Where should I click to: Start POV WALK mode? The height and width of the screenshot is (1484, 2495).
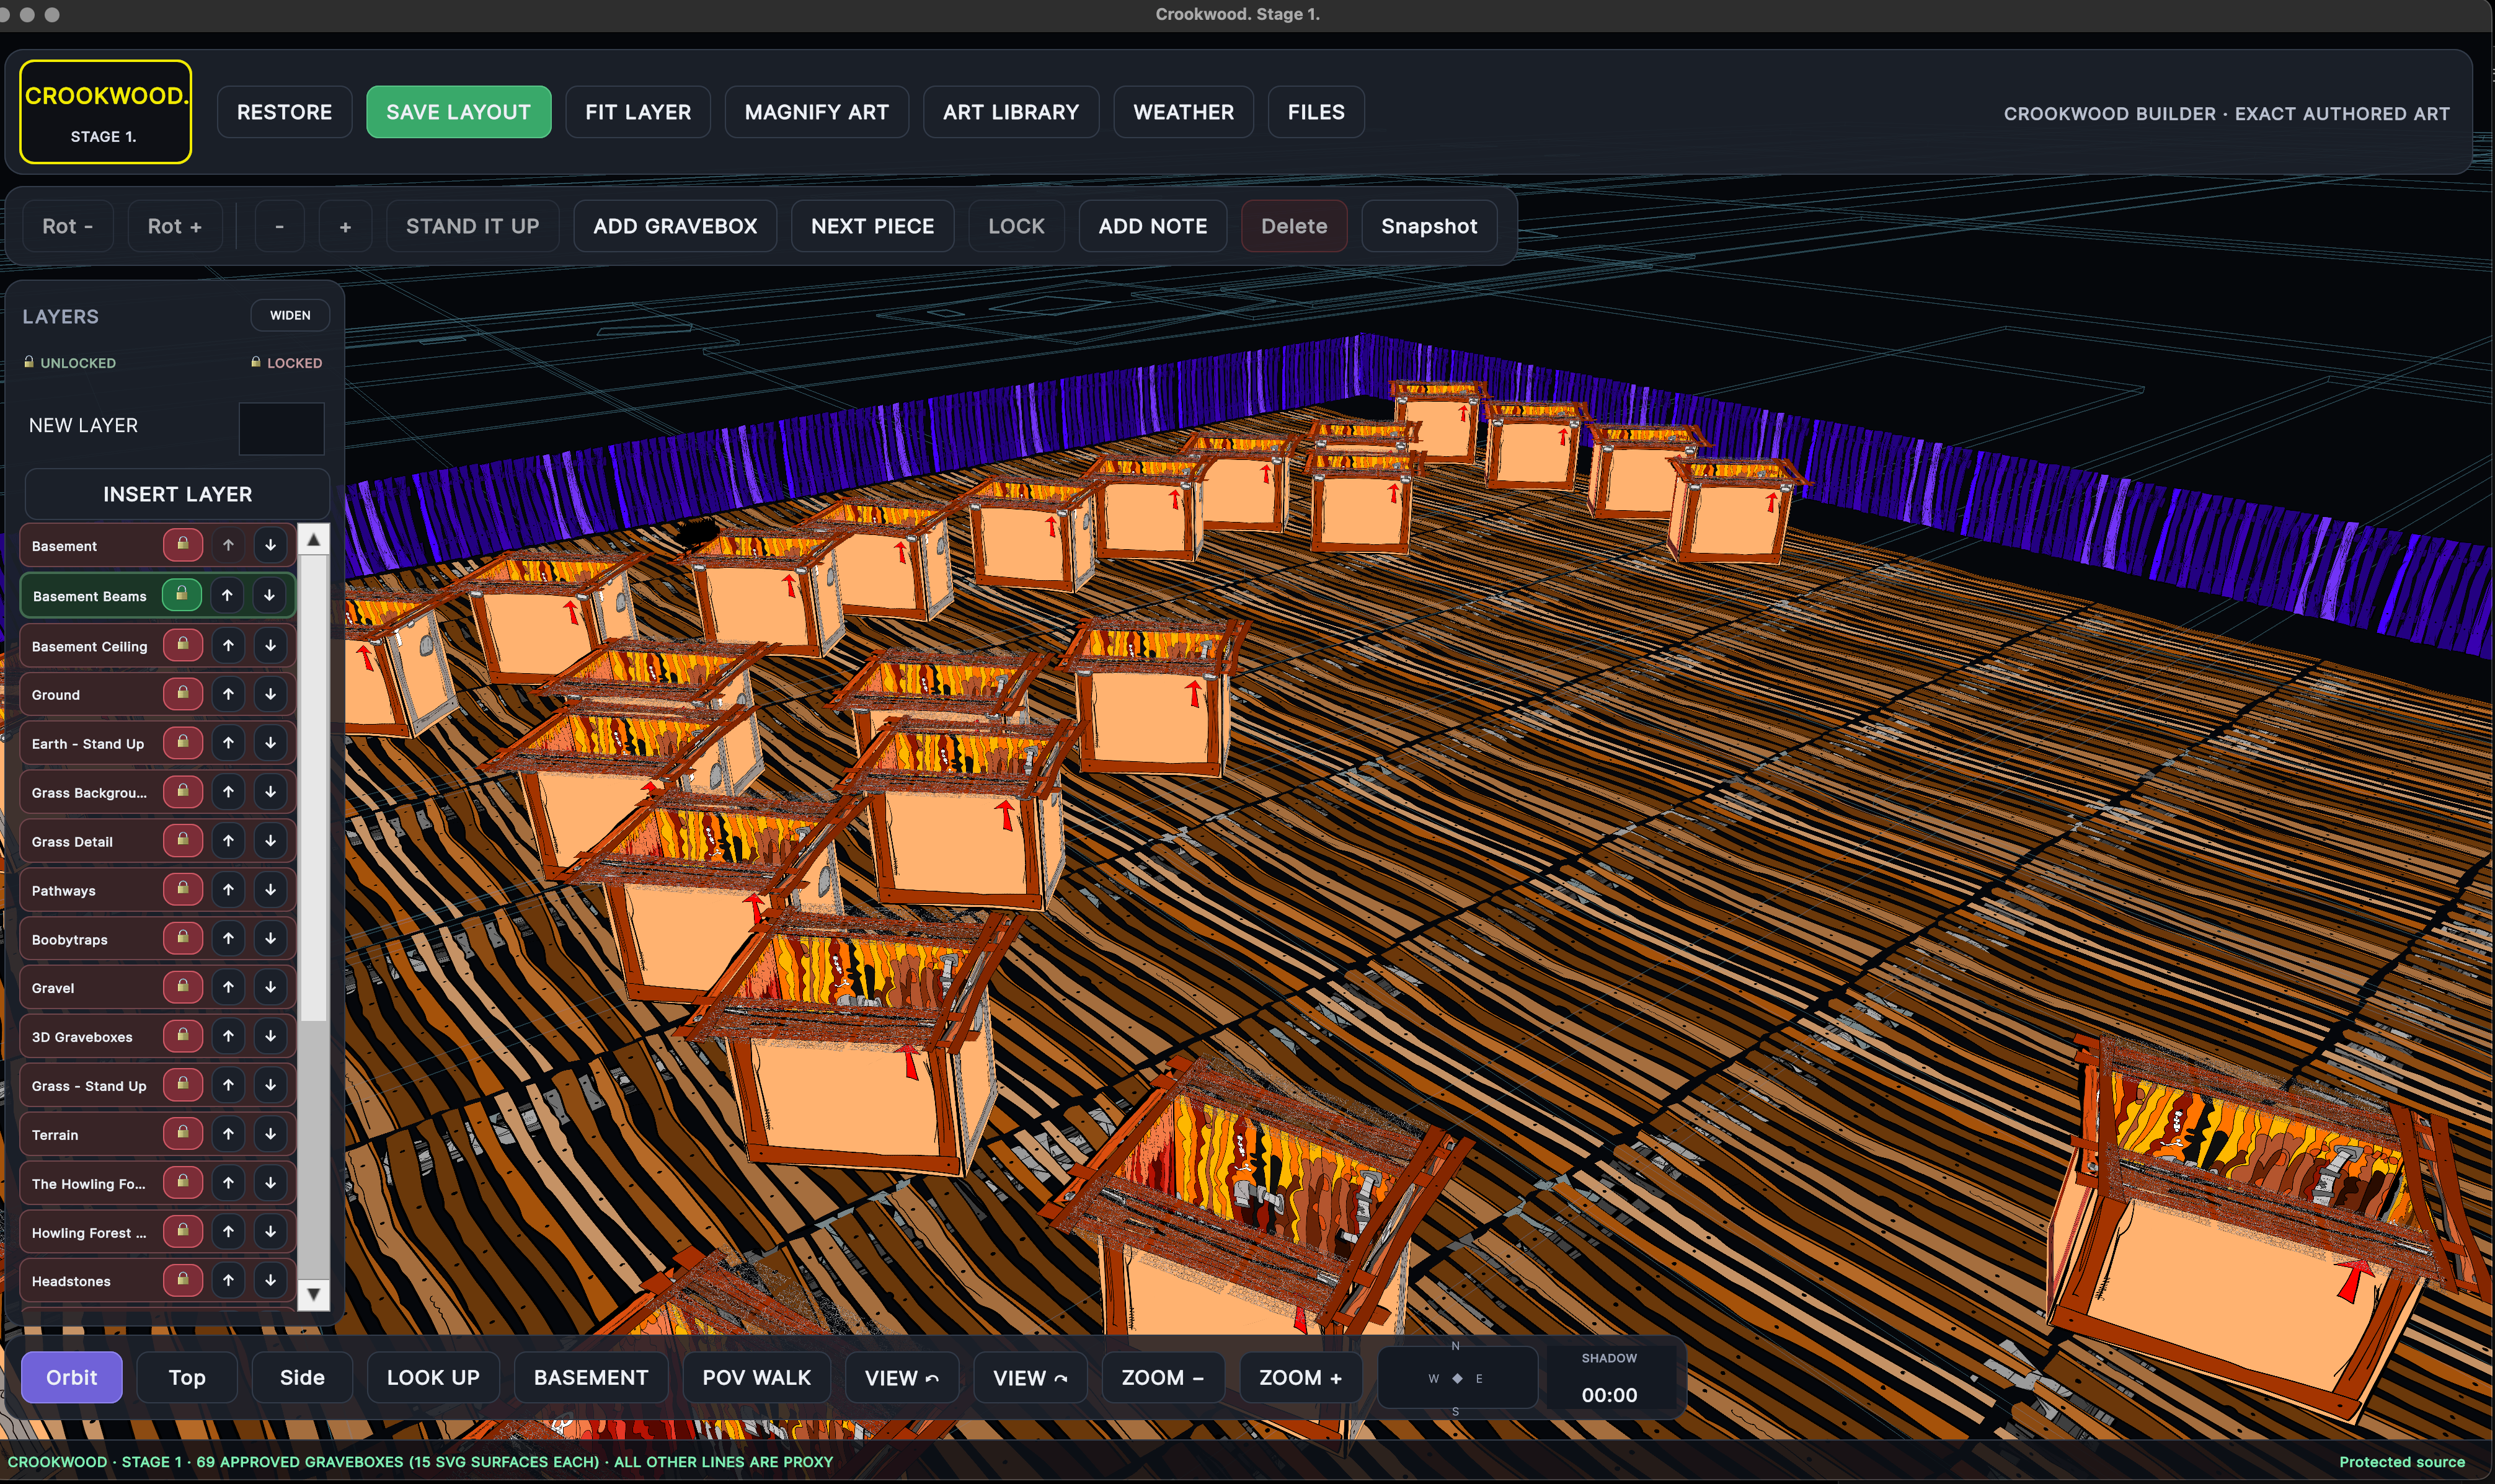coord(757,1377)
